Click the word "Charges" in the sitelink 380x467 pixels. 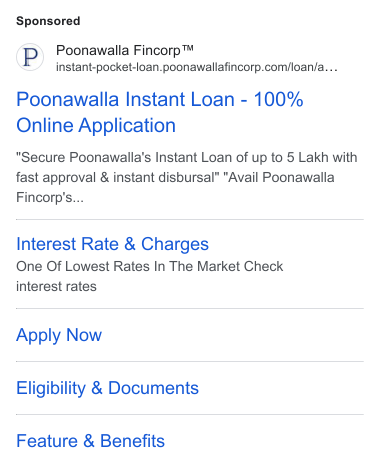175,244
